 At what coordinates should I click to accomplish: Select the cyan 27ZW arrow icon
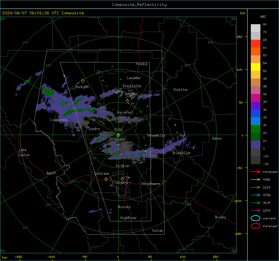click(255, 195)
